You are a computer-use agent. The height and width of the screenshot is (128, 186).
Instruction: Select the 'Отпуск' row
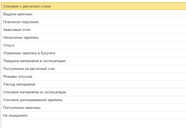click(x=9, y=45)
